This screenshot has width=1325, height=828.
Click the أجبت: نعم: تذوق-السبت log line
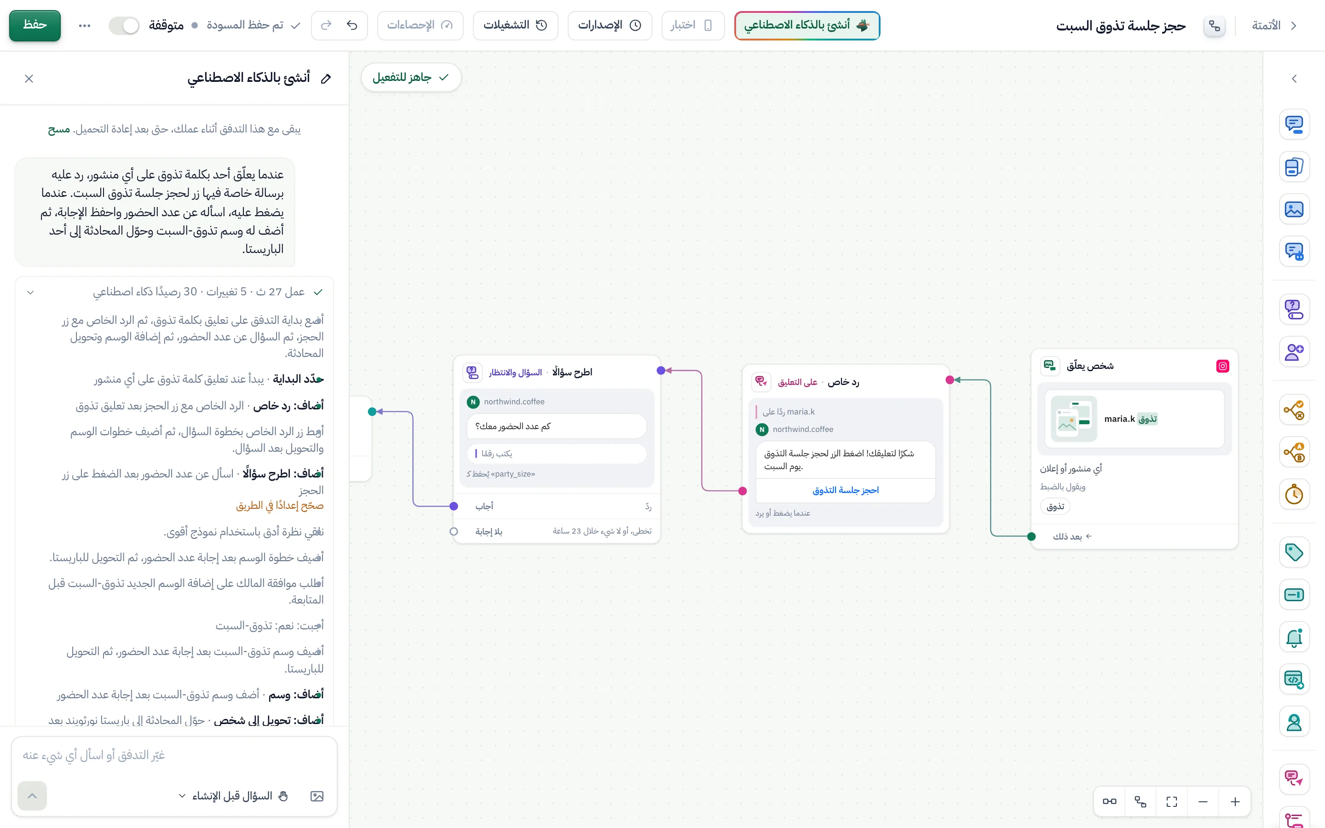(x=270, y=626)
